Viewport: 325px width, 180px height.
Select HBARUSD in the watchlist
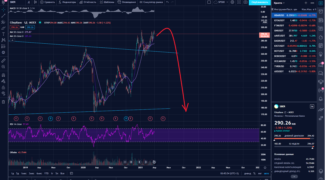pyautogui.click(x=294, y=15)
